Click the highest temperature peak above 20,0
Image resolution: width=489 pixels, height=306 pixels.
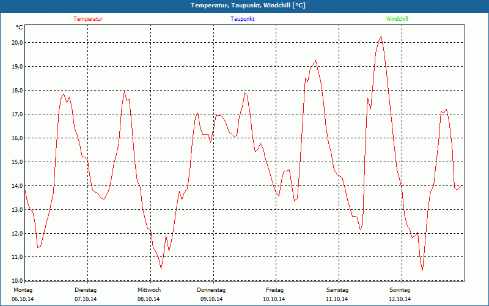[381, 37]
